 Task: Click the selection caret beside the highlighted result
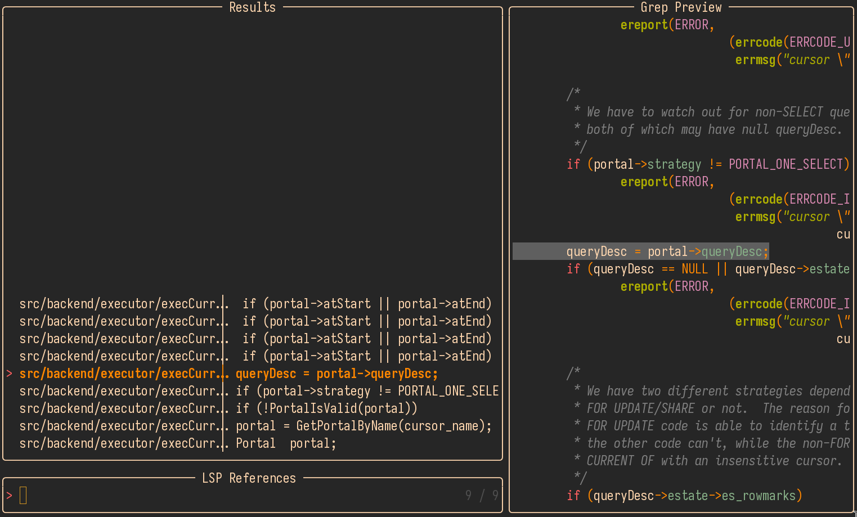tap(9, 374)
